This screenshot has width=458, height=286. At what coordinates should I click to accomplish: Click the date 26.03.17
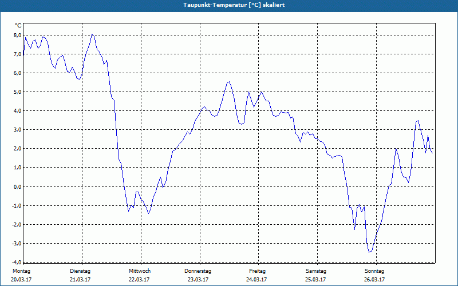tap(374, 280)
